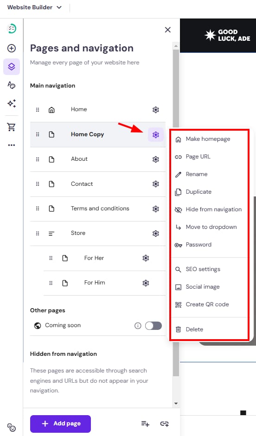Choose Create QR code menu entry
The image size is (256, 436).
(x=208, y=304)
